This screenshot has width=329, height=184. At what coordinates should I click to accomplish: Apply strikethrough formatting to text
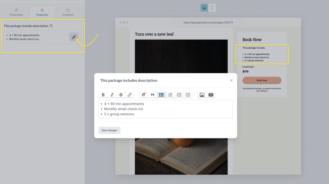coord(121,95)
